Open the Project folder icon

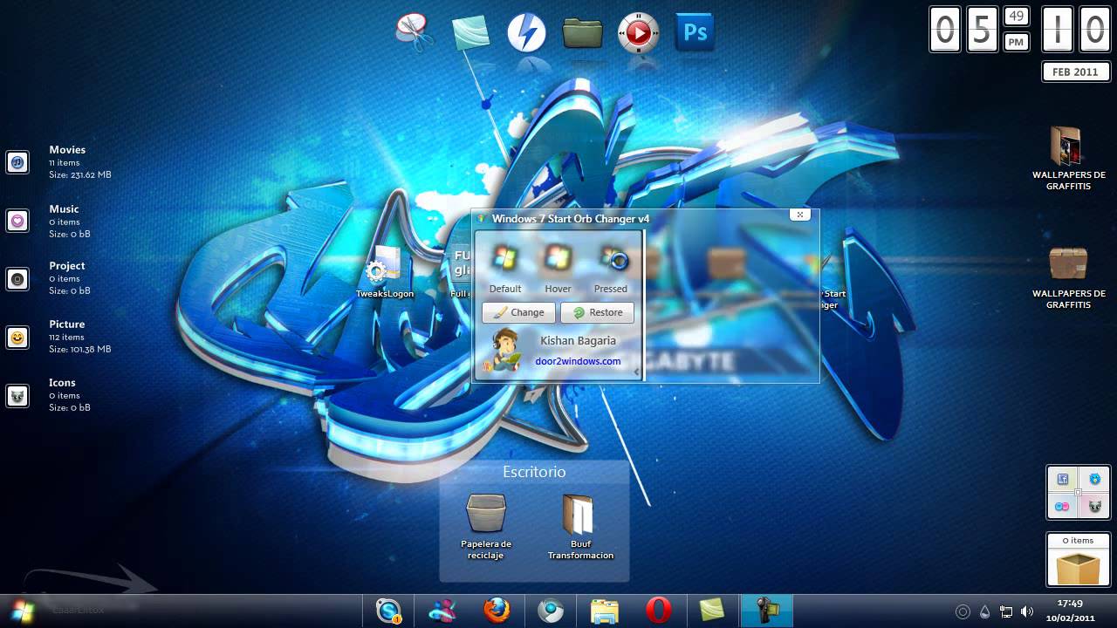[17, 279]
